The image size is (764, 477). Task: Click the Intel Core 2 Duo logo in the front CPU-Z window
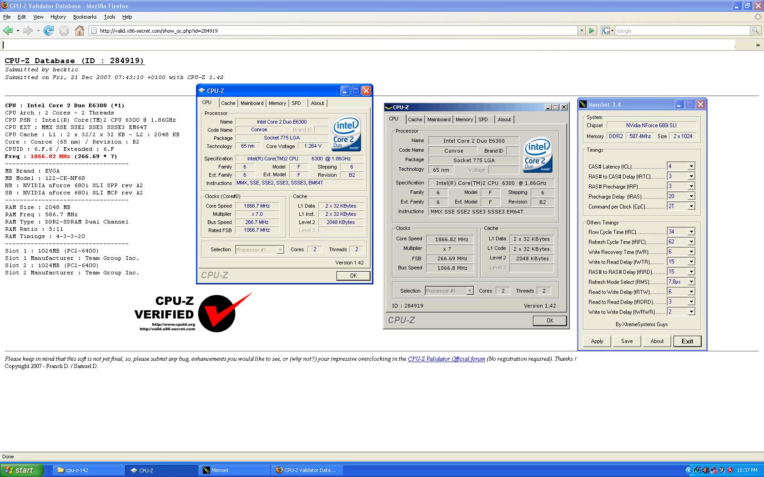[x=347, y=134]
